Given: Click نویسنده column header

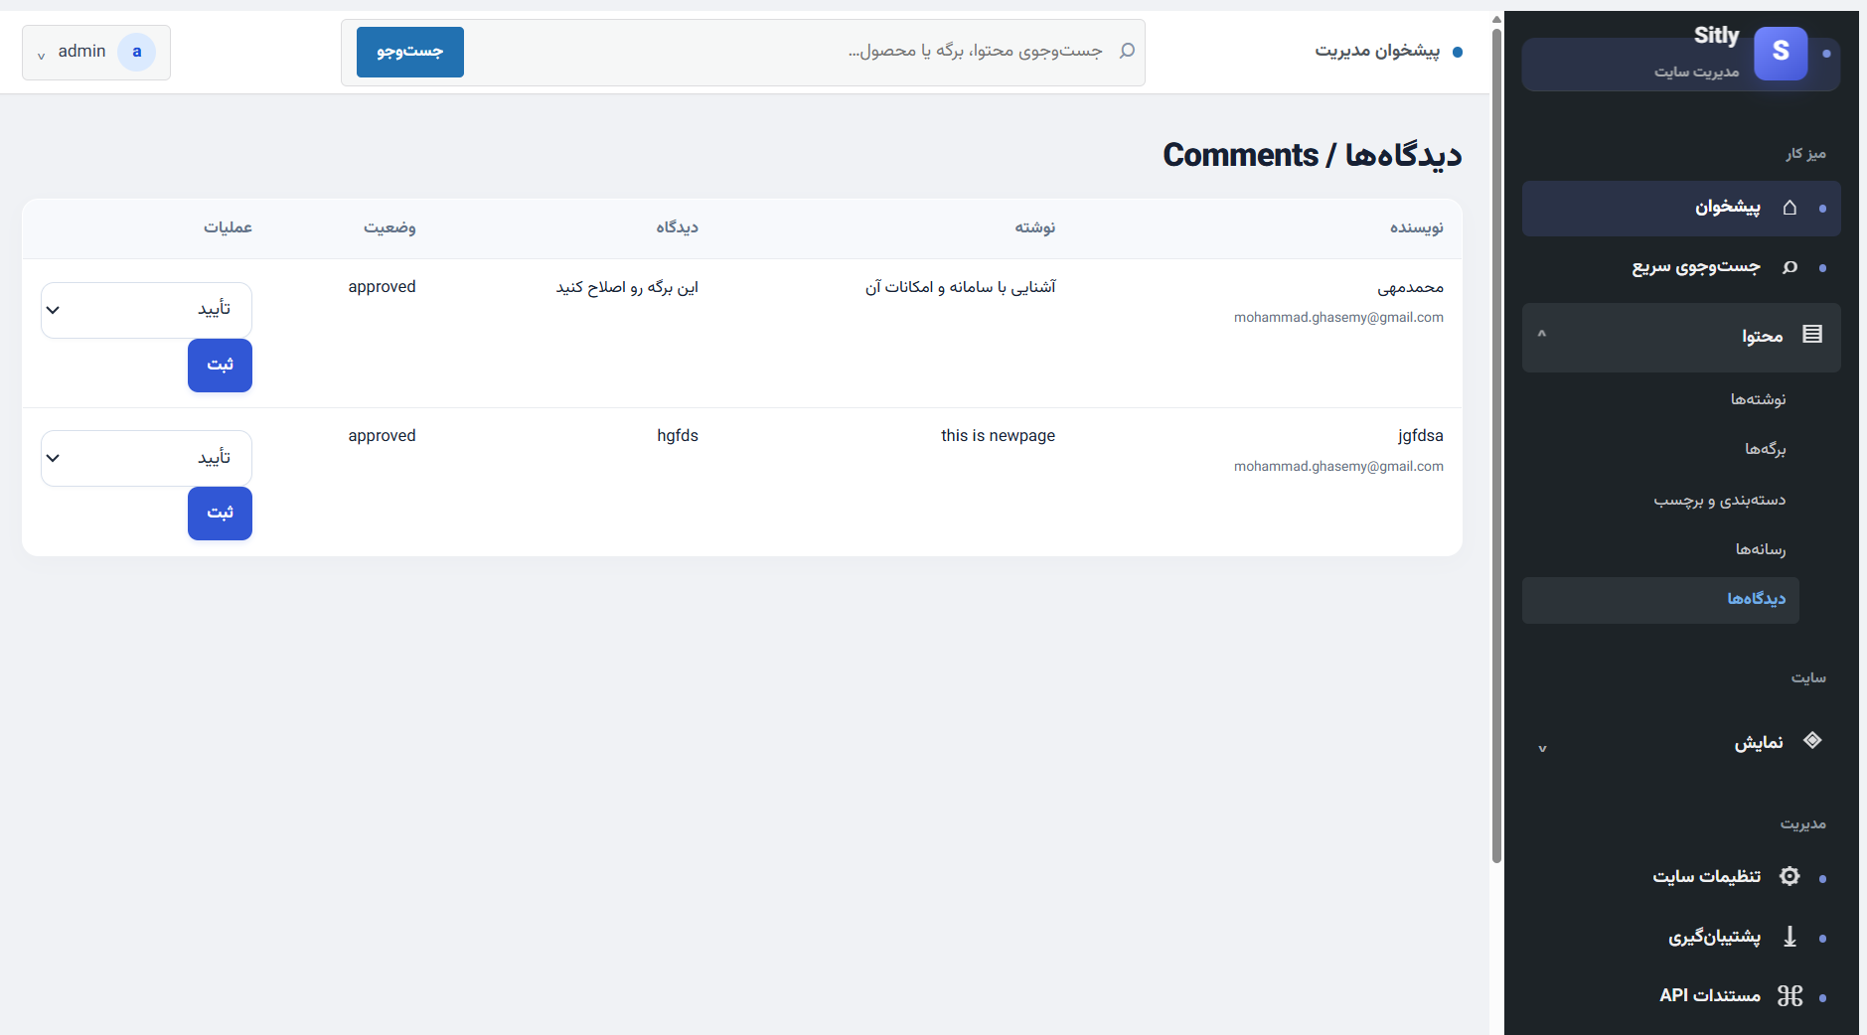Looking at the screenshot, I should (x=1416, y=227).
